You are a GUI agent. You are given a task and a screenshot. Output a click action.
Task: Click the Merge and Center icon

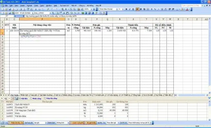[148, 9]
